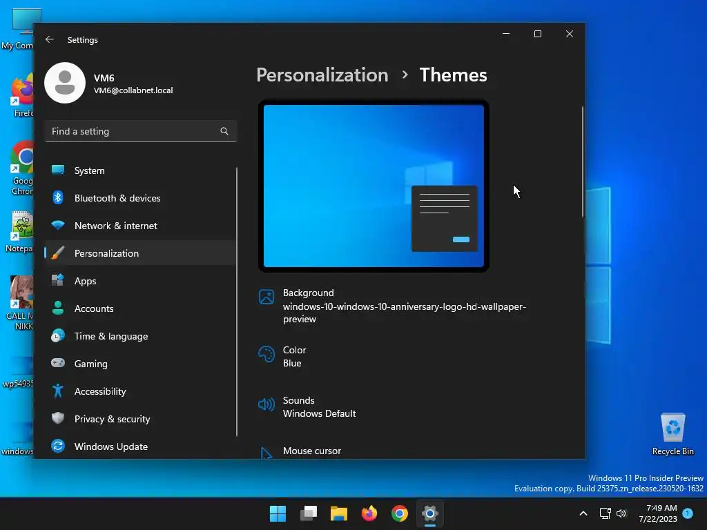Open the Windows Start button
Image resolution: width=707 pixels, height=530 pixels.
278,513
